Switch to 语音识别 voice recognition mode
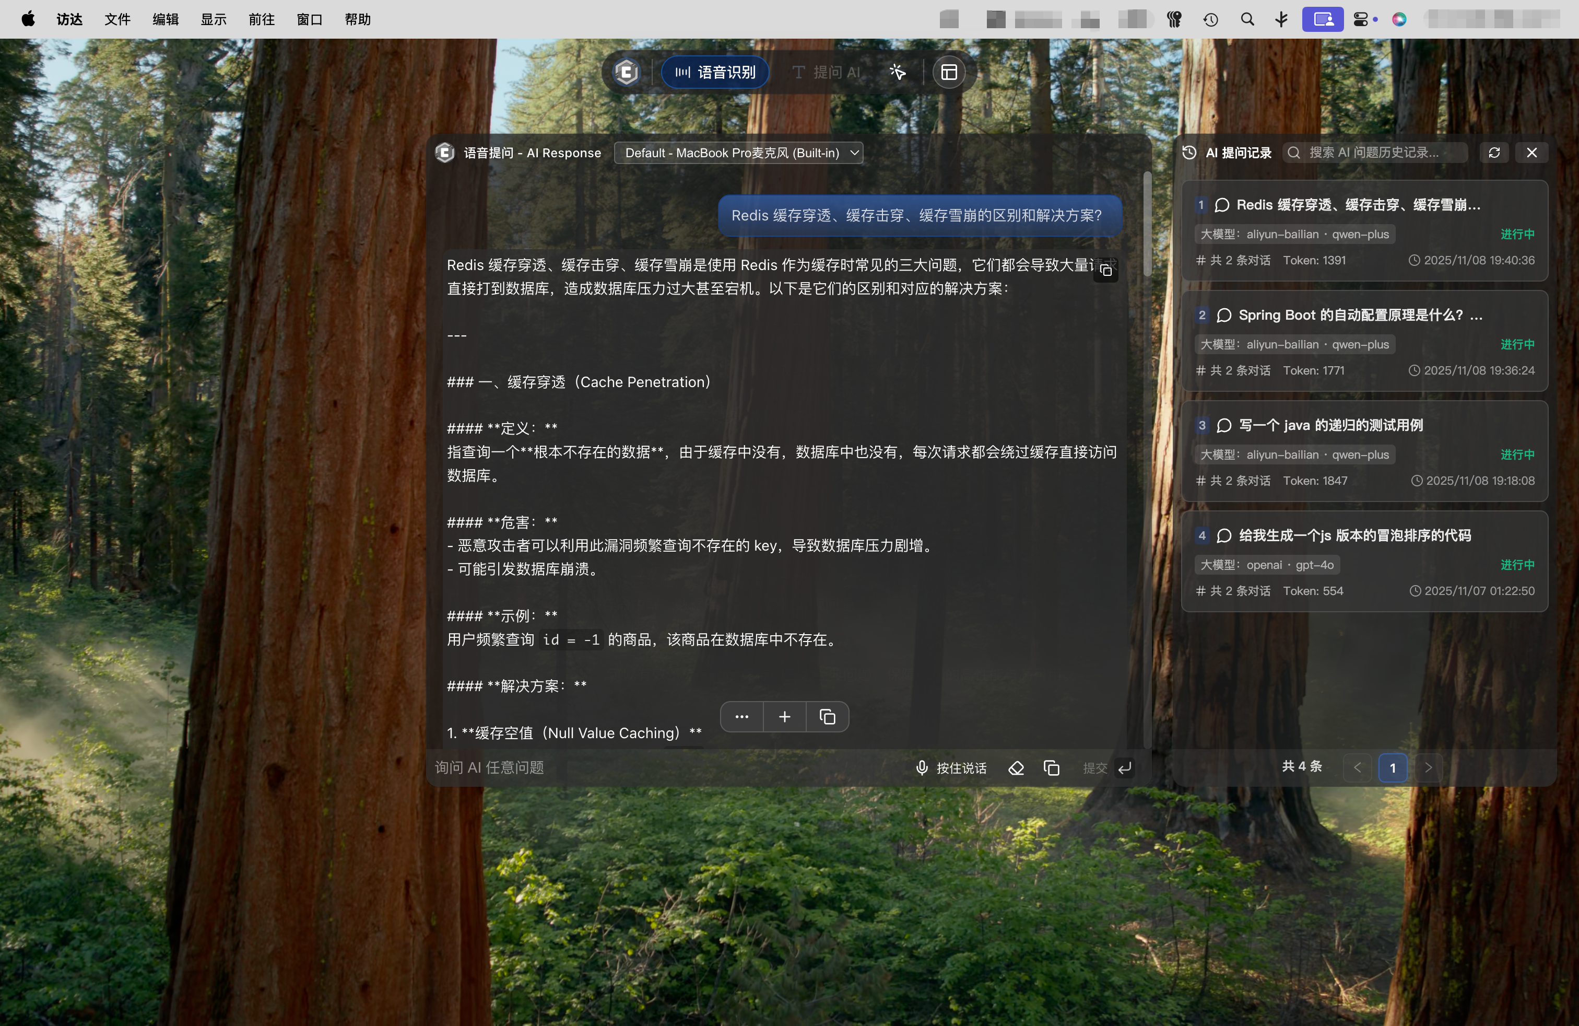1579x1026 pixels. [715, 72]
